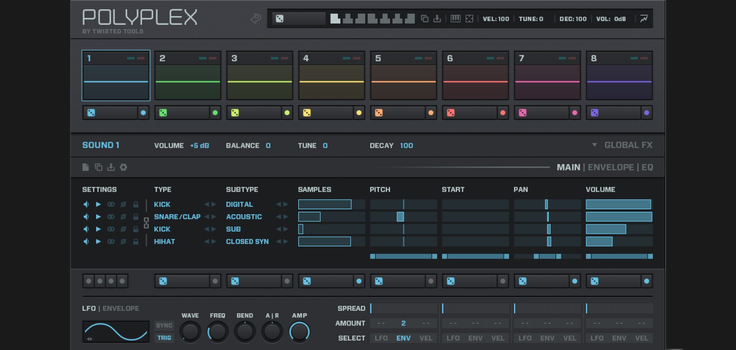Image resolution: width=736 pixels, height=350 pixels.
Task: Enable LFO SYNC button
Action: click(164, 325)
